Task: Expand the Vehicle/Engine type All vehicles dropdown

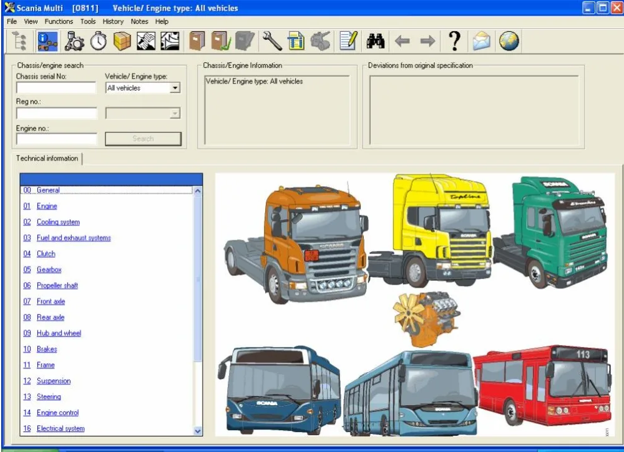Action: (x=175, y=88)
